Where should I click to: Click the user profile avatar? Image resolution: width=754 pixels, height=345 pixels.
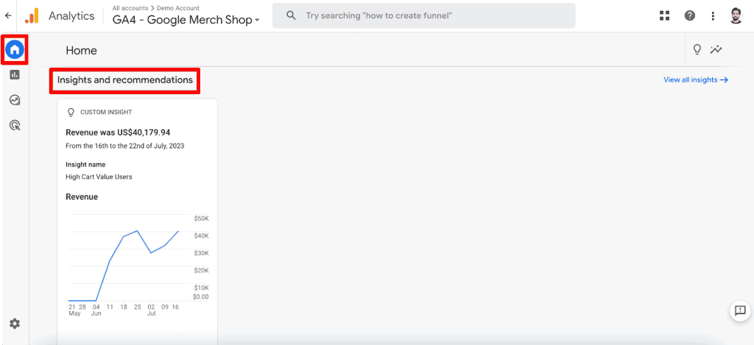click(736, 16)
